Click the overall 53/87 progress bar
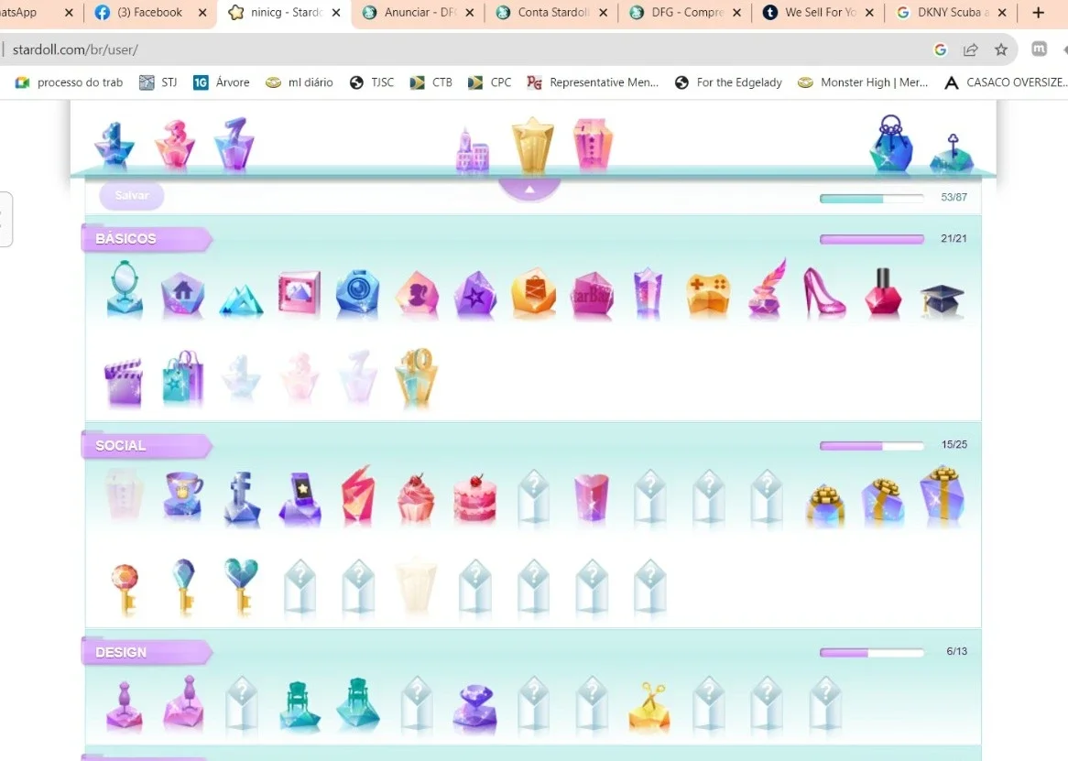 click(872, 199)
